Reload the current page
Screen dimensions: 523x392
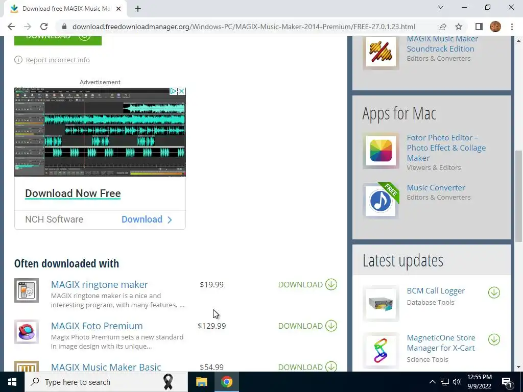(x=44, y=27)
